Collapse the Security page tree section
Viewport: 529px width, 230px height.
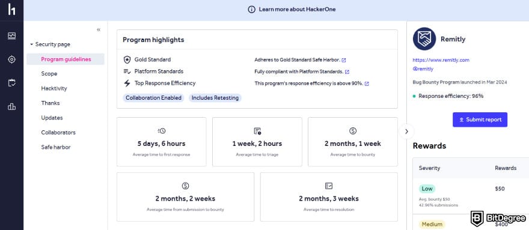click(31, 44)
